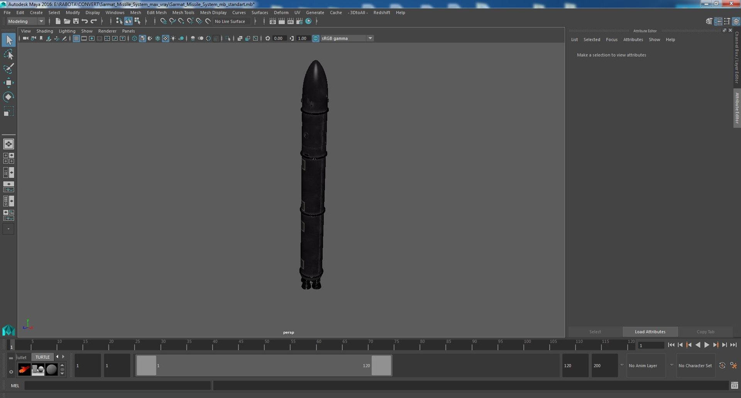Click Load Attributes button
The height and width of the screenshot is (398, 741).
[650, 332]
